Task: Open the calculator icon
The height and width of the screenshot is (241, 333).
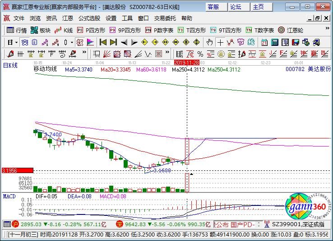Action: tap(275, 43)
